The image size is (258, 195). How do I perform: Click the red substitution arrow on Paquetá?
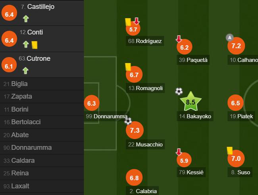coord(179,39)
